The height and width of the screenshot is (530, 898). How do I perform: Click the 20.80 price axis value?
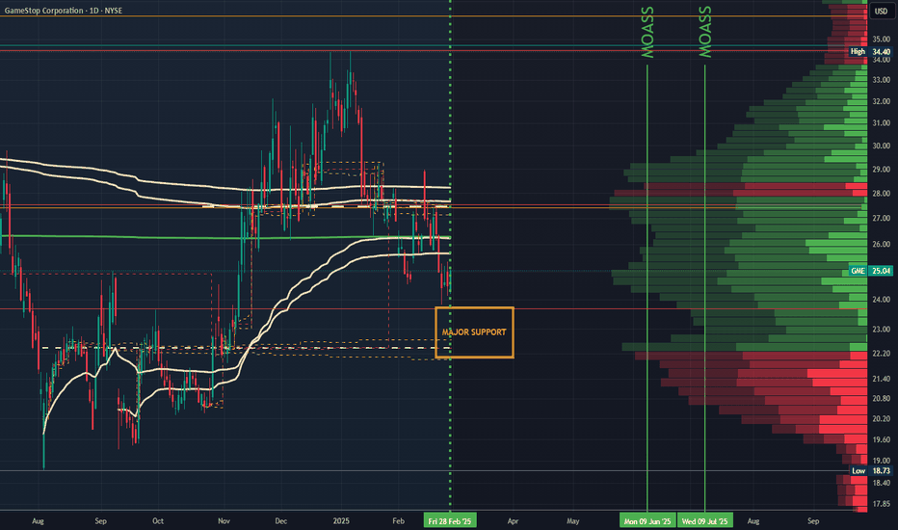[x=882, y=398]
